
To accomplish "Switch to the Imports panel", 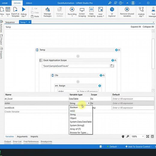I will pyautogui.click(x=34, y=136).
